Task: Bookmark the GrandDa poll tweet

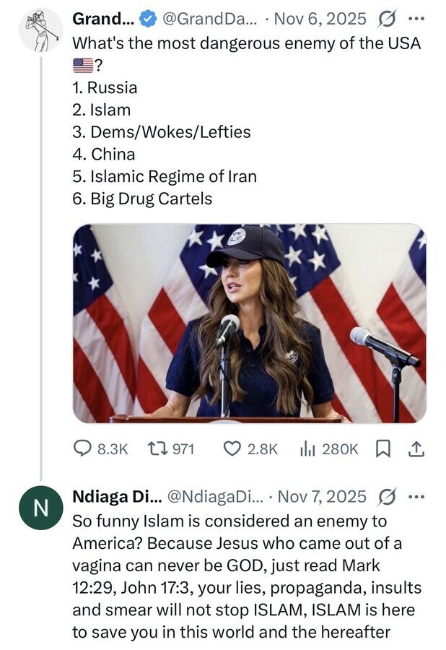Action: click(382, 448)
